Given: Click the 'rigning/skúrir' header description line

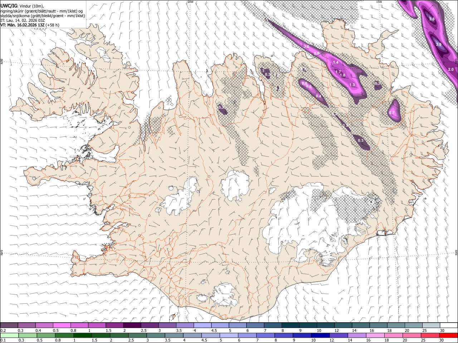Looking at the screenshot, I should point(41,11).
